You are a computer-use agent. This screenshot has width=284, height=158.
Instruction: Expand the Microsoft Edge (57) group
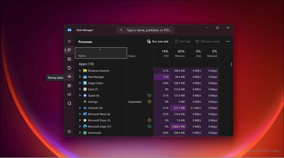(x=80, y=127)
